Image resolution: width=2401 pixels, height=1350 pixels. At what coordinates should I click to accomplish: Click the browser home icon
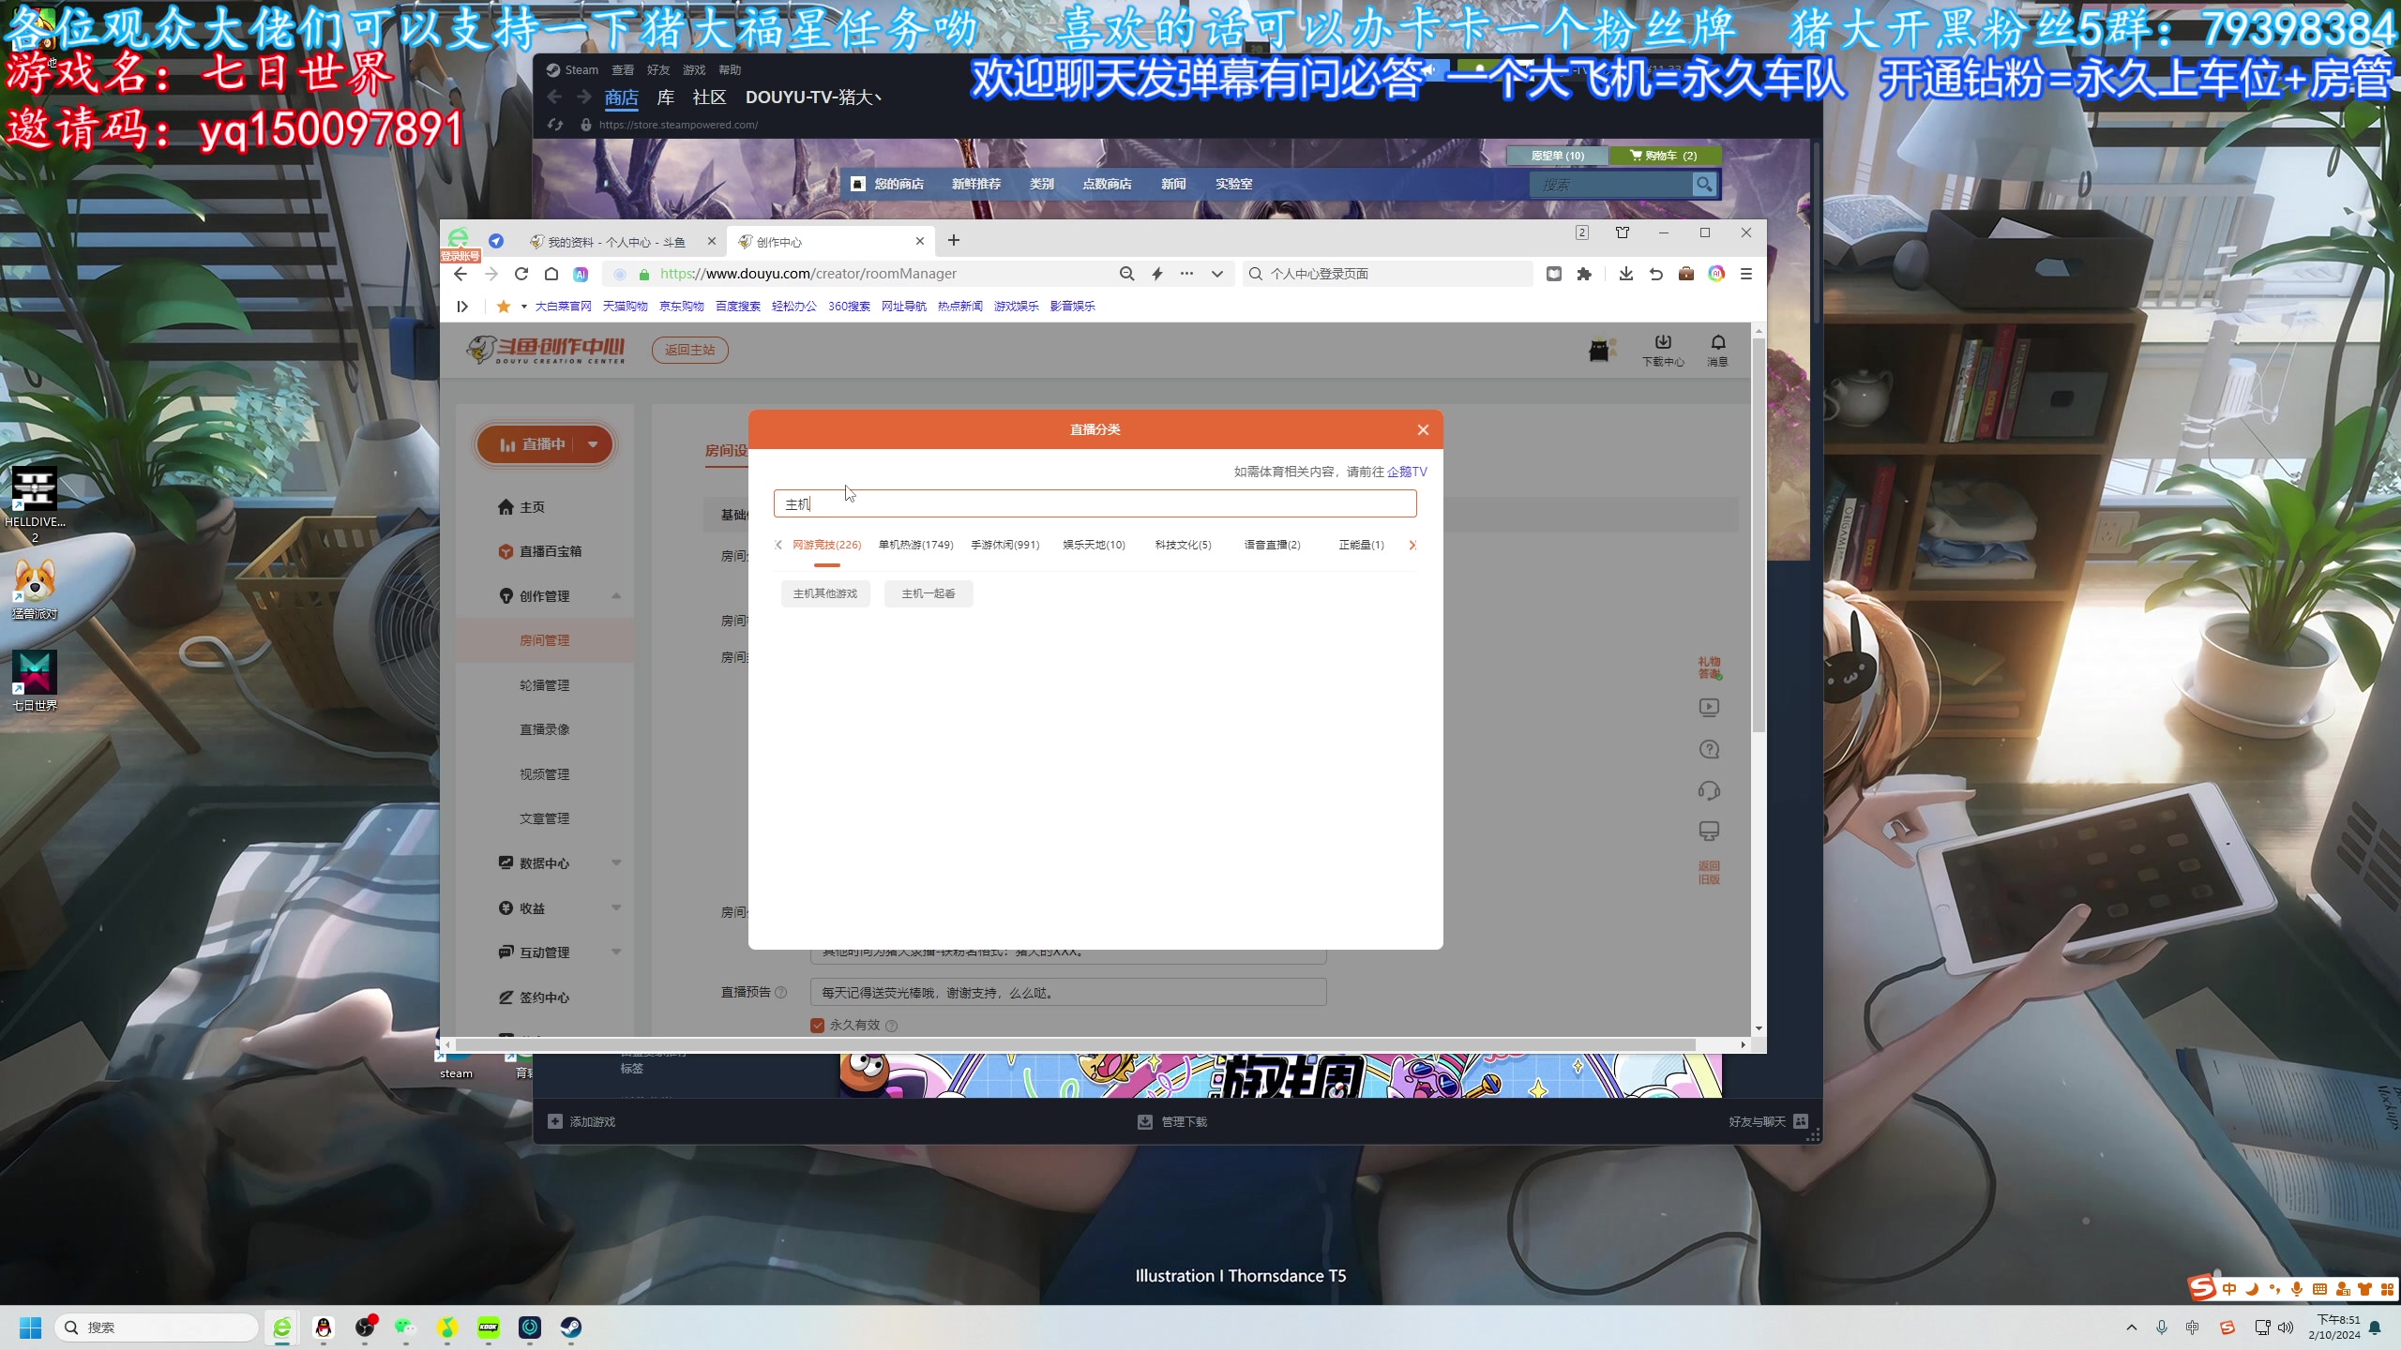point(551,274)
